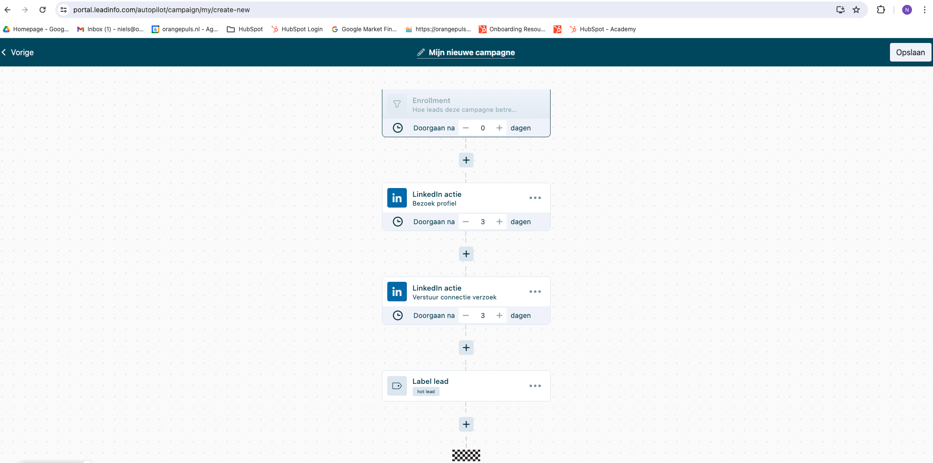933x463 pixels.
Task: Open Chrome three-dot menu
Action: (x=925, y=10)
